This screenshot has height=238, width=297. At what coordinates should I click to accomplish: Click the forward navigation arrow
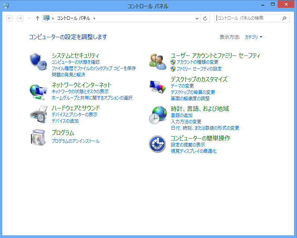(20, 18)
